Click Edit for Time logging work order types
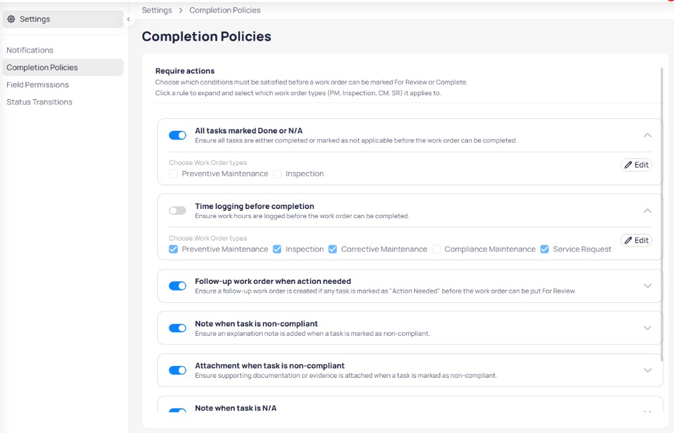674x433 pixels. pos(636,240)
